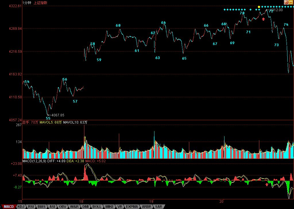The height and width of the screenshot is (209, 294).
Task: Click the yellow dot info marker
Action: pyautogui.click(x=259, y=7)
